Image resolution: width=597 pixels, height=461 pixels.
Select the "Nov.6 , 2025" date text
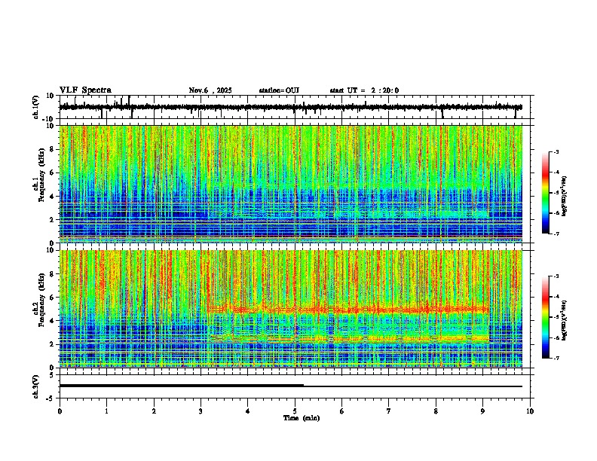[x=210, y=90]
